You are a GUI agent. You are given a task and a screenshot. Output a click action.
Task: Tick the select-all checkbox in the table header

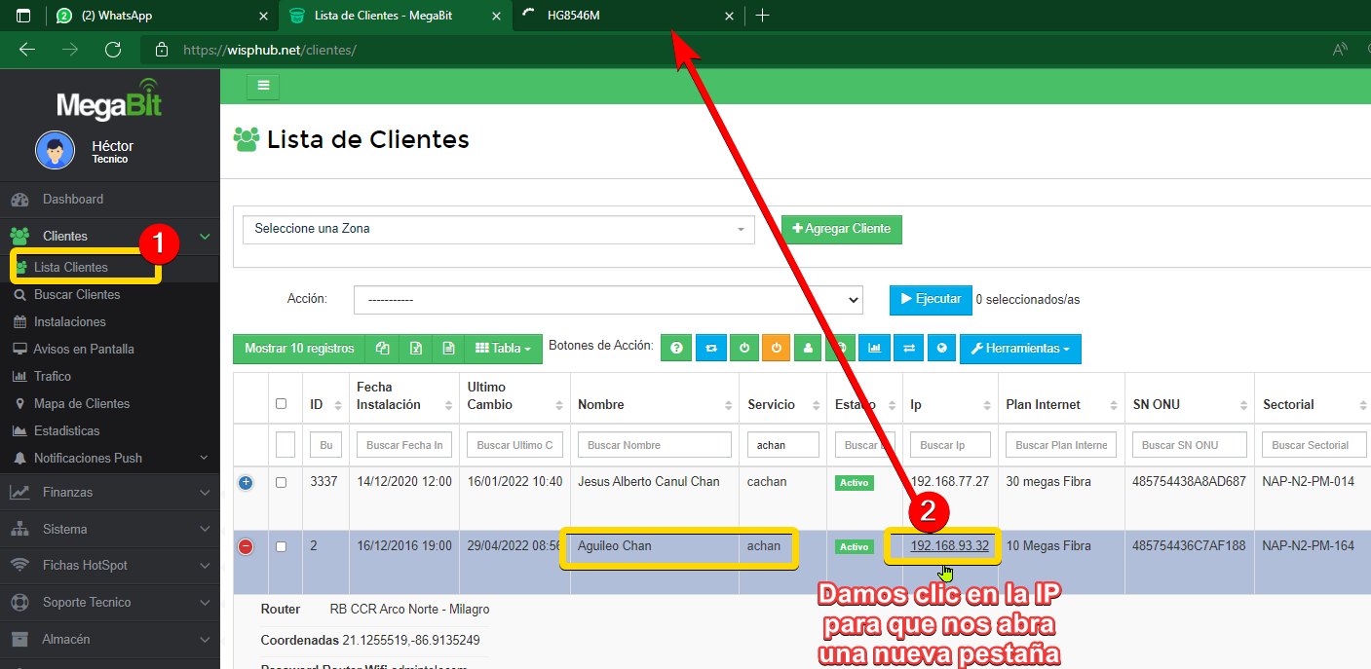click(282, 404)
